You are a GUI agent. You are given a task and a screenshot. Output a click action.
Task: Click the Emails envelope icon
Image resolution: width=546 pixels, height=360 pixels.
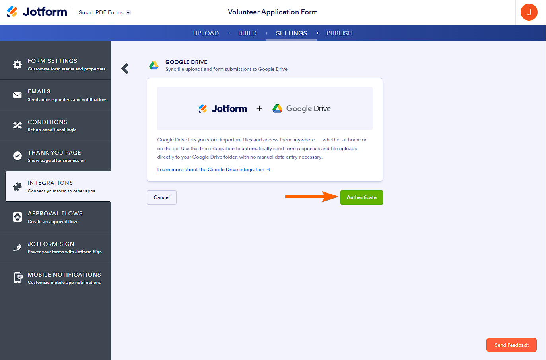(x=17, y=95)
